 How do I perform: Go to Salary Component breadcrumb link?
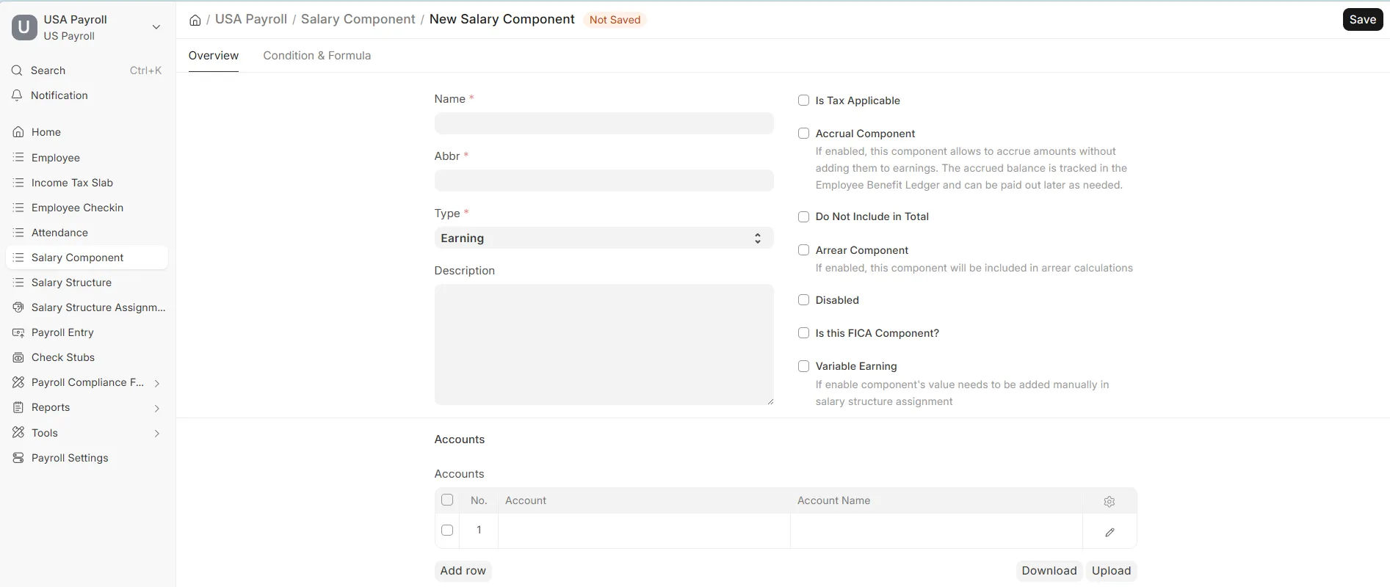pos(358,19)
